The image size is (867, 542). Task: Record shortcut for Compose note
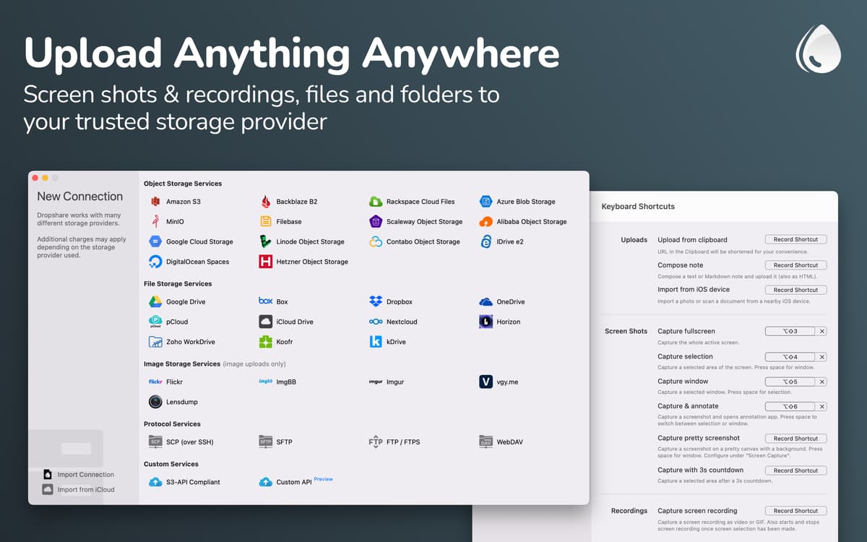[795, 265]
